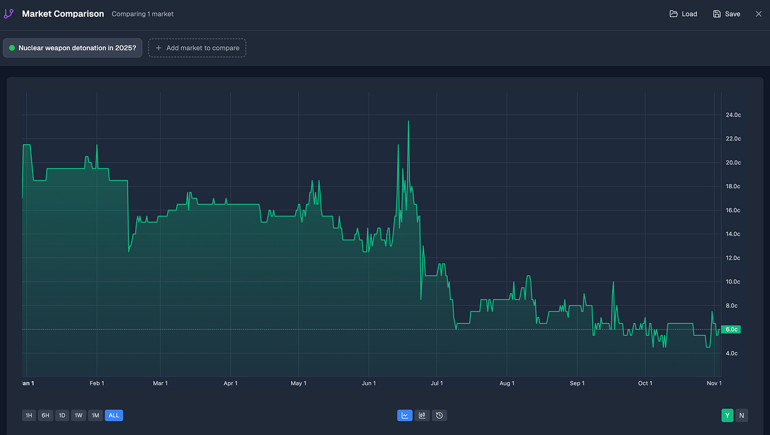Click the folder icon next to Load
The height and width of the screenshot is (435, 770).
pos(673,14)
